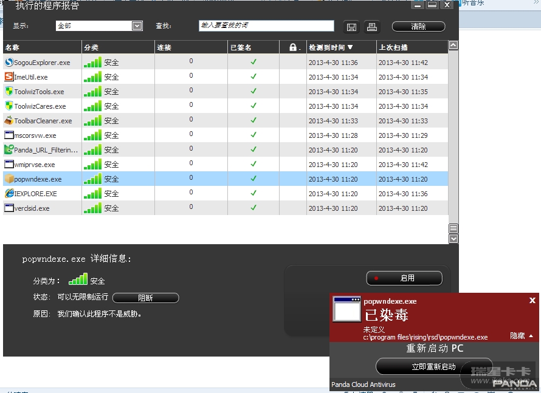
Task: Click the scroll up arrow of list
Action: [x=453, y=45]
